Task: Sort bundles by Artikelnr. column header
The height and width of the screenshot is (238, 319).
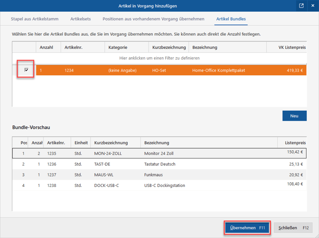Action: tap(82, 47)
